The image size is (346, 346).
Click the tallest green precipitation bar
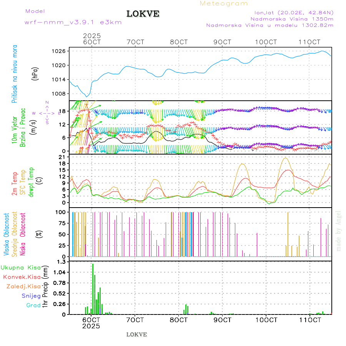[x=93, y=288]
